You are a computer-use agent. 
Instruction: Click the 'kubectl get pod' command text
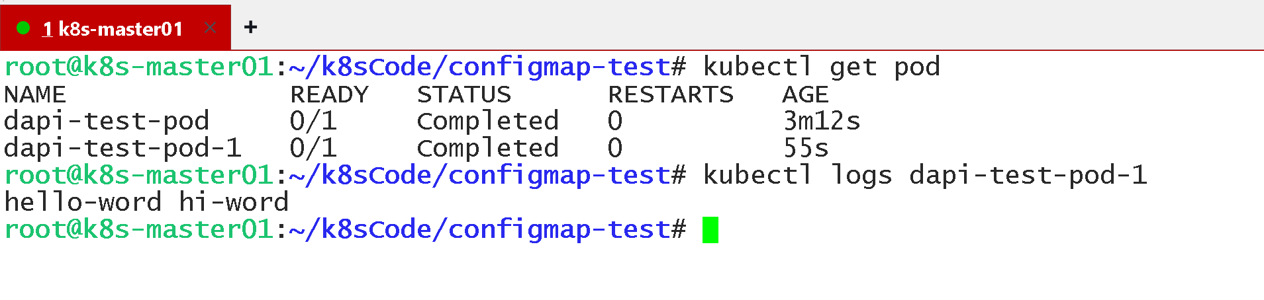coord(821,67)
